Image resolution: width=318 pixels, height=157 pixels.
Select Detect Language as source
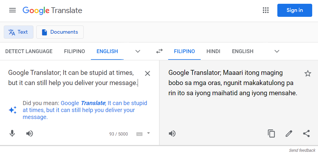click(x=29, y=51)
